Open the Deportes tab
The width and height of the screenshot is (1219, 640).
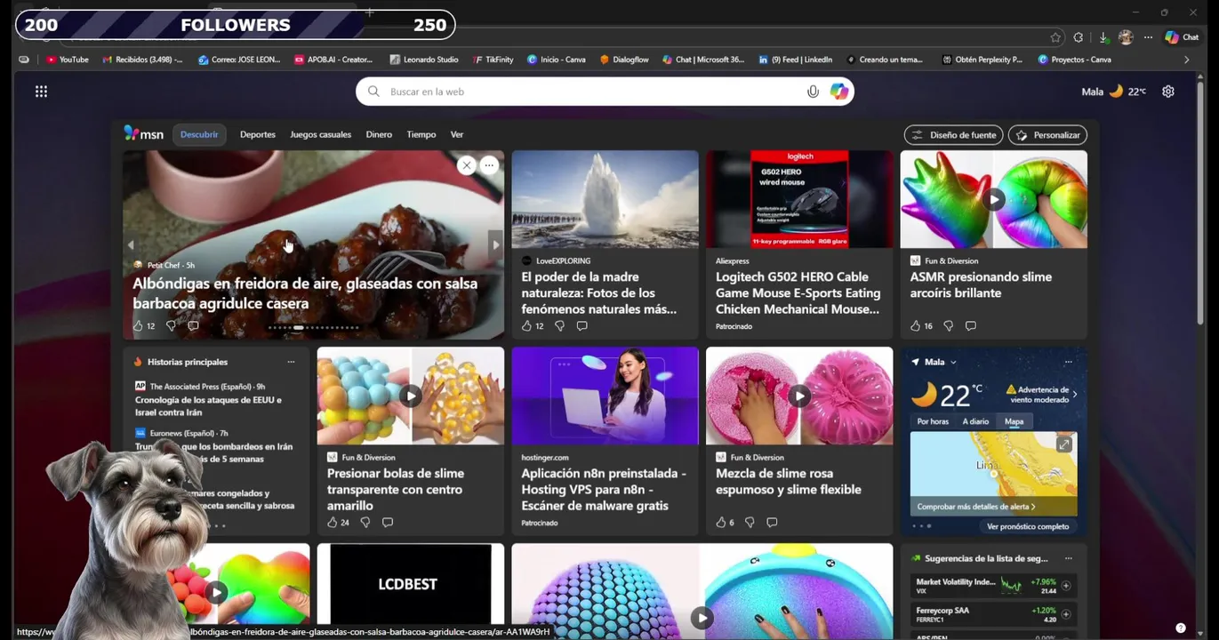(258, 135)
